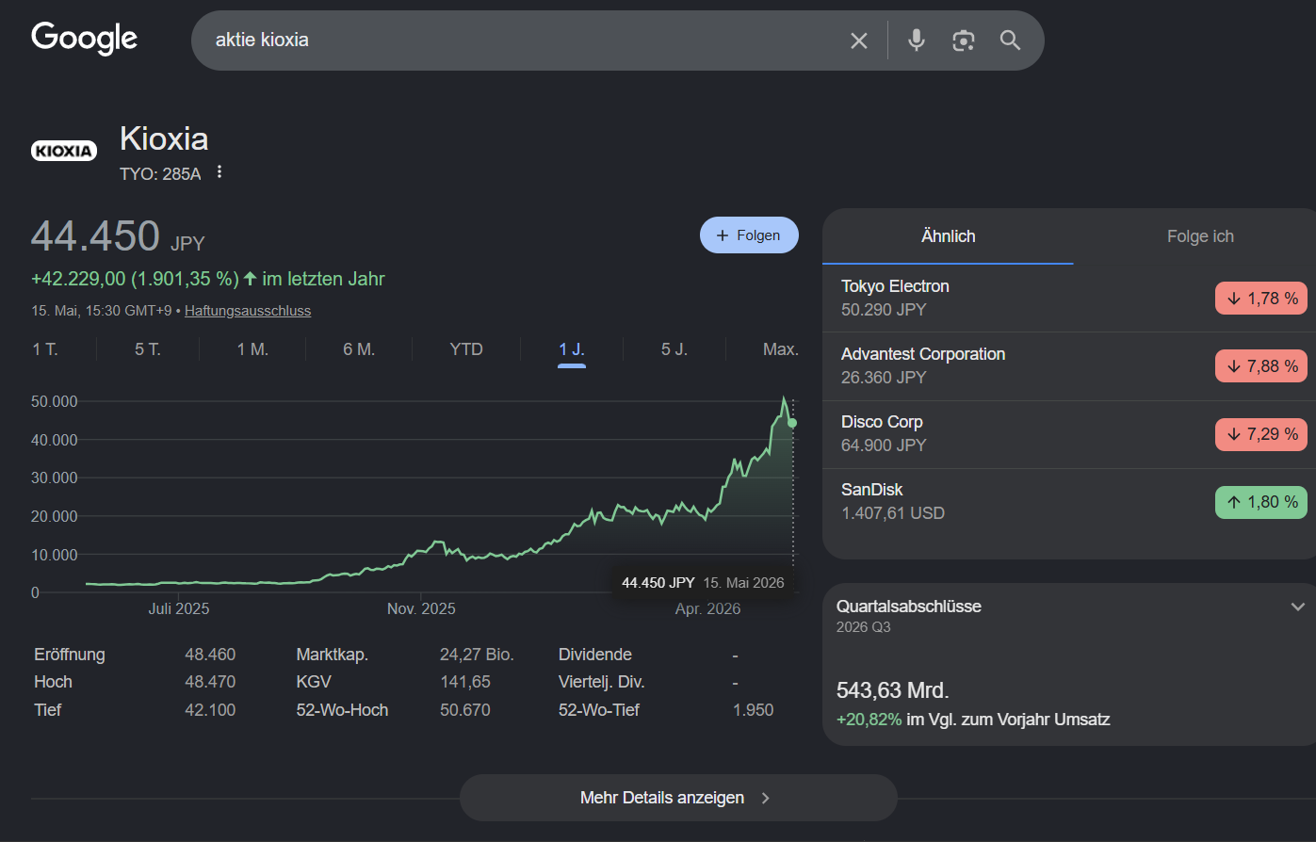Click the 543,63 Mrd. revenue figure
Screen dimensions: 1316x842
coord(892,690)
